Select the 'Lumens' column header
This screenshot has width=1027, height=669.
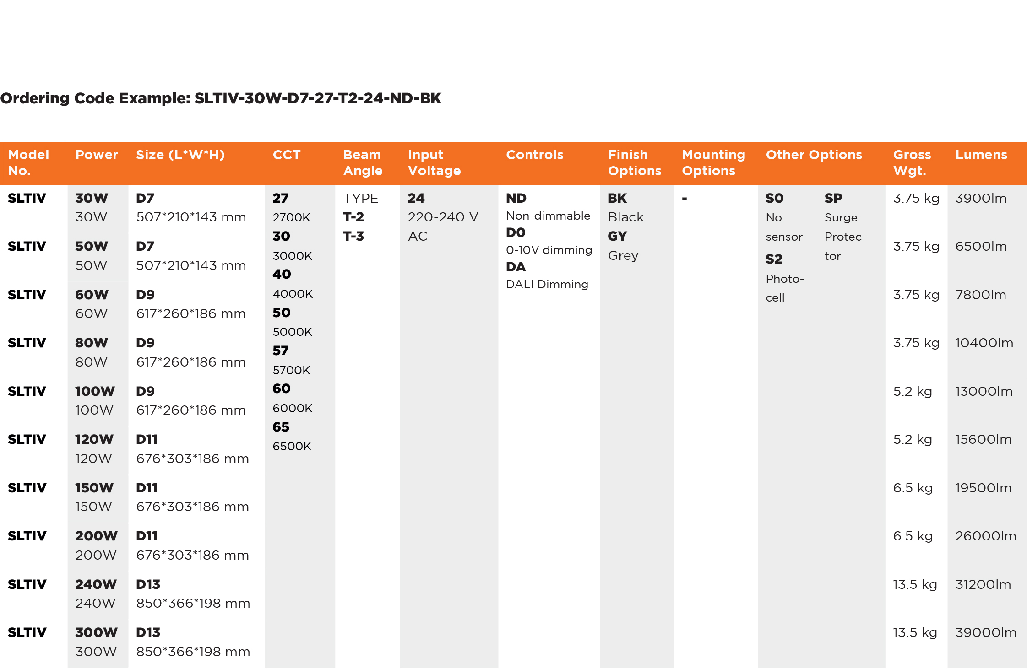(x=981, y=155)
